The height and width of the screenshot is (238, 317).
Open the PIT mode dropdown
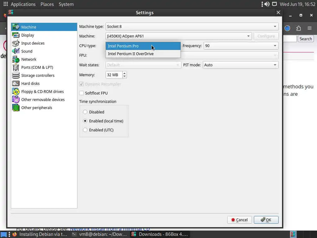tap(240, 65)
